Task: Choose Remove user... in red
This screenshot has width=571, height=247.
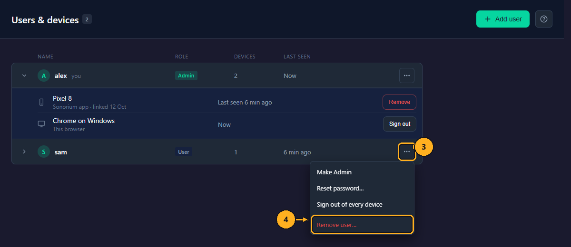Action: tap(362, 225)
